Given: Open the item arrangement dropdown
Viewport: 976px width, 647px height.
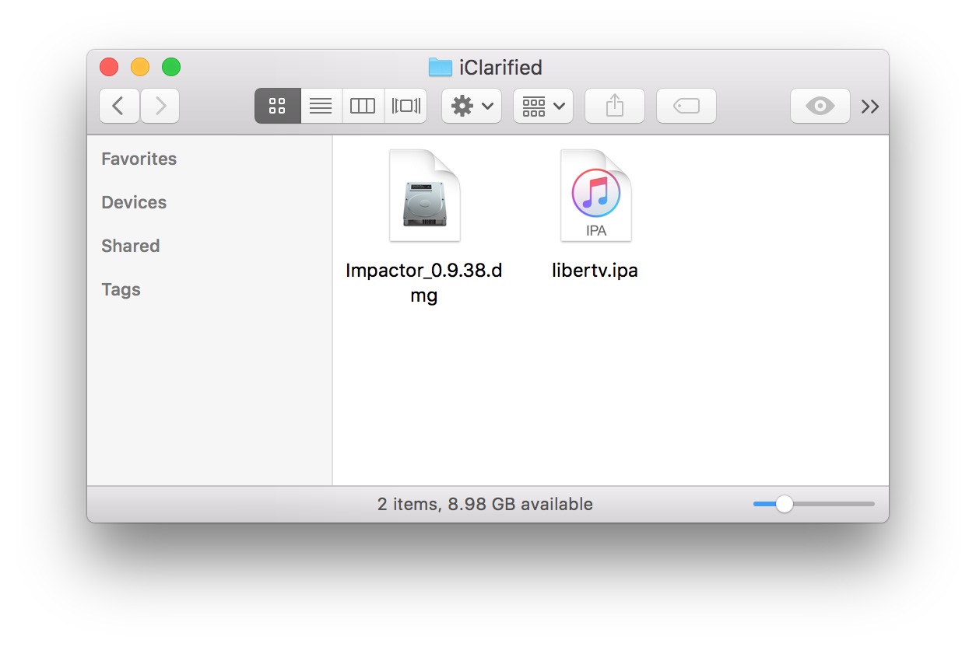Looking at the screenshot, I should click(543, 106).
